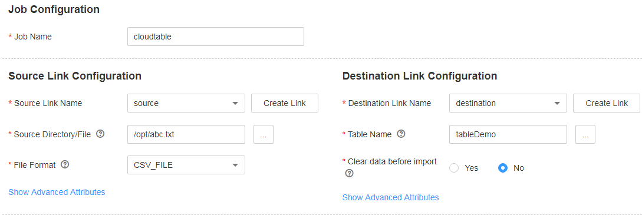
Task: Expand the File Format CSV_FILE dropdown
Action: pyautogui.click(x=186, y=165)
